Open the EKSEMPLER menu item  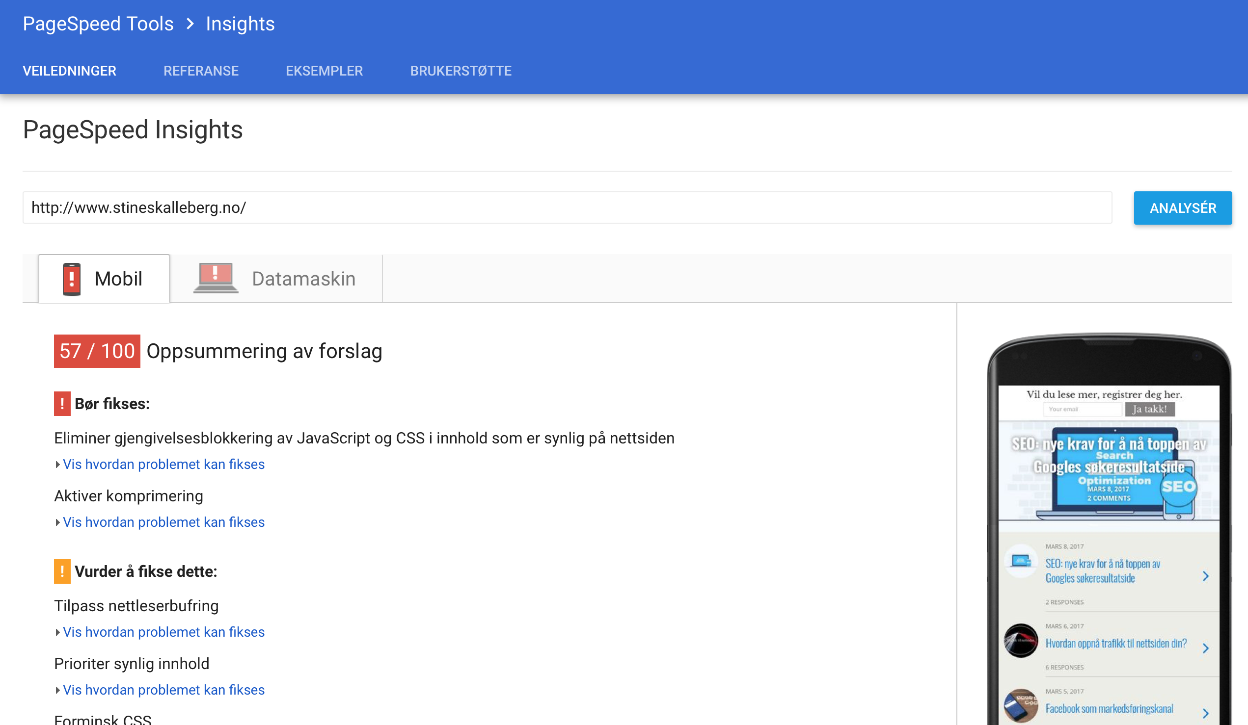coord(325,71)
